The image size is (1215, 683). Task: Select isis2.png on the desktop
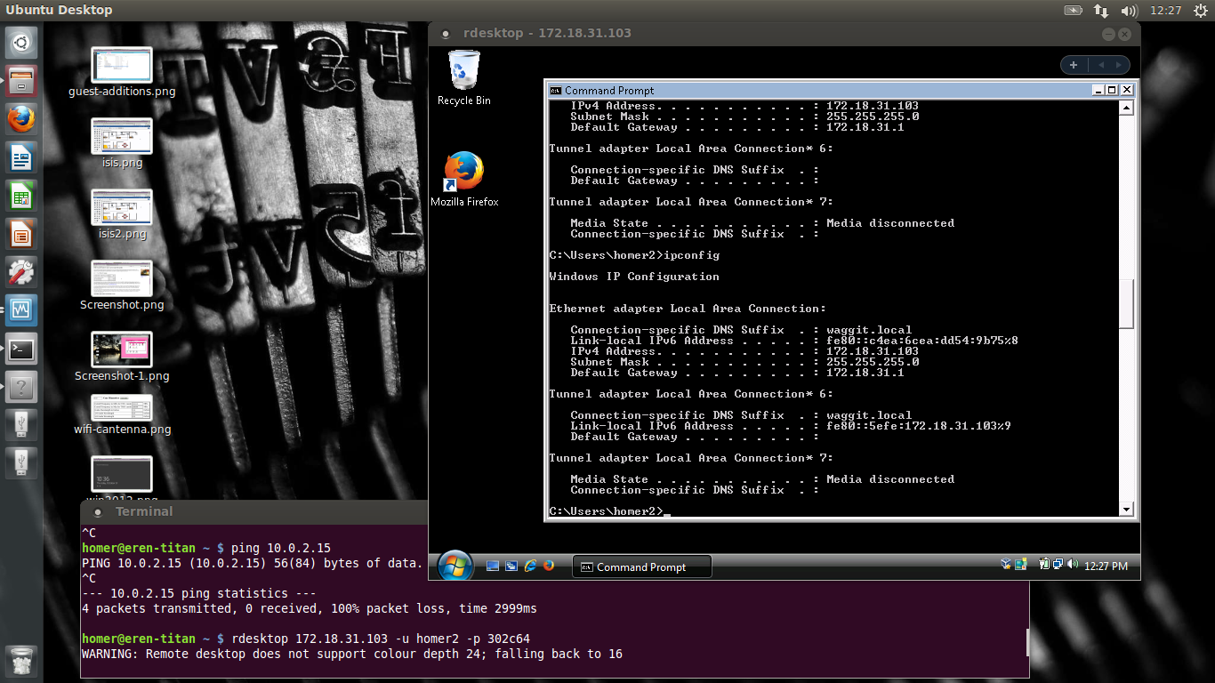click(x=122, y=215)
